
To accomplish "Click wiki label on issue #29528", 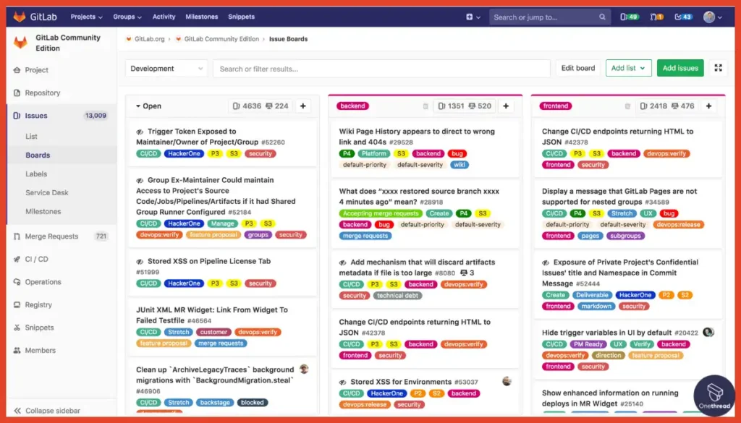I will pos(460,165).
